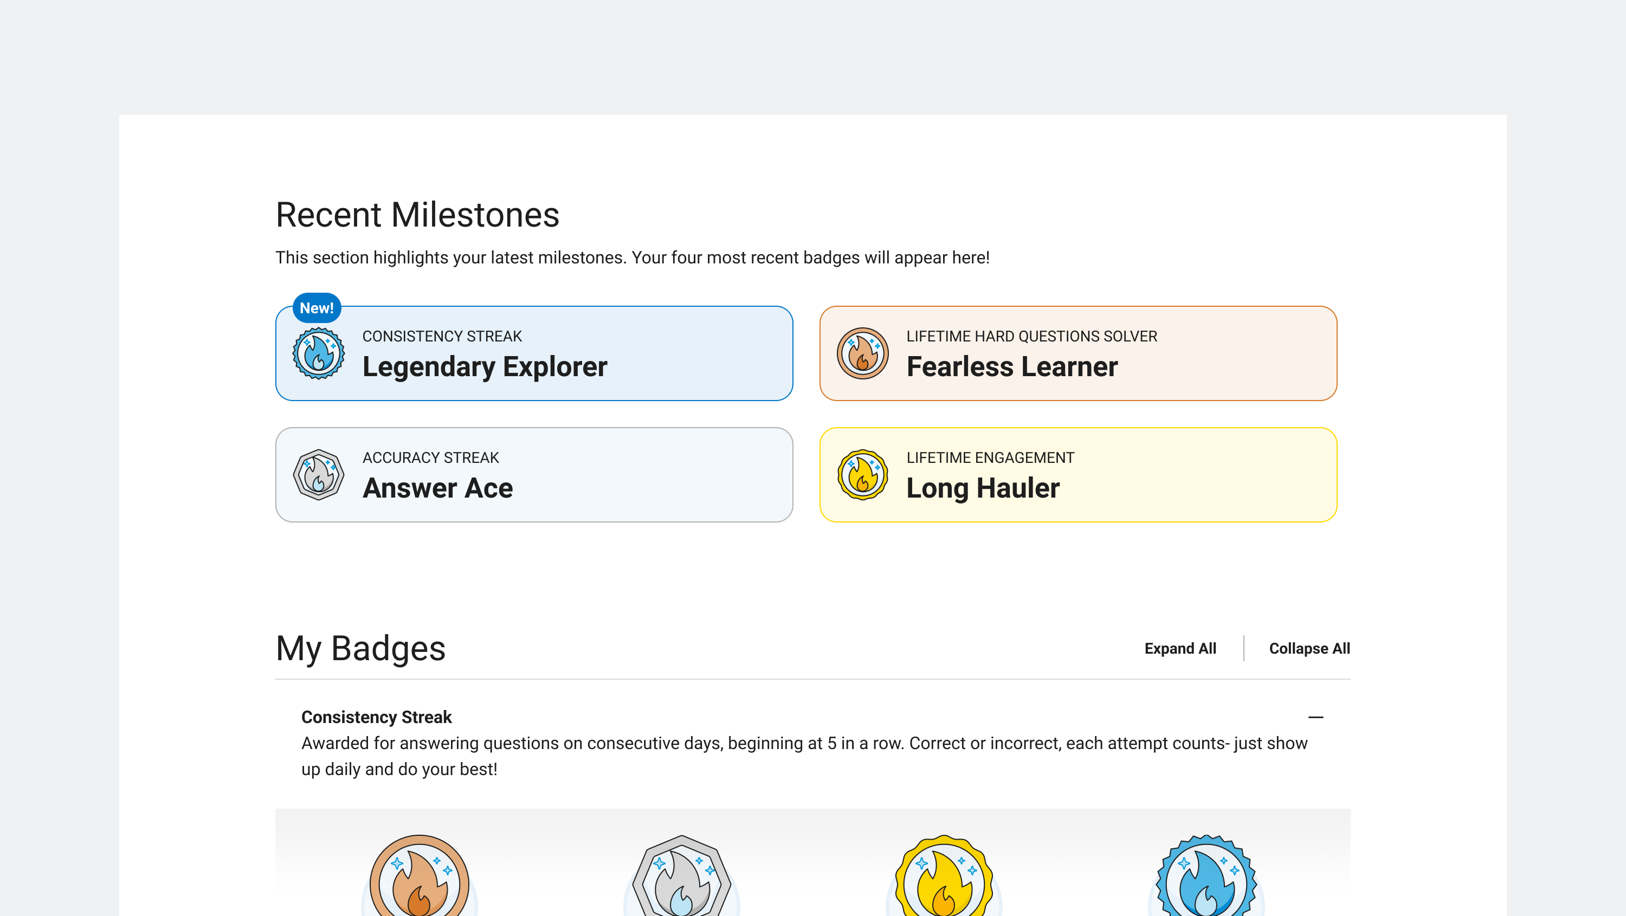Select the large bronze Consistency Streak badge
This screenshot has width=1626, height=916.
pos(419,879)
